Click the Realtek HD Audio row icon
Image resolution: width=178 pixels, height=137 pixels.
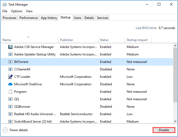[10, 114]
